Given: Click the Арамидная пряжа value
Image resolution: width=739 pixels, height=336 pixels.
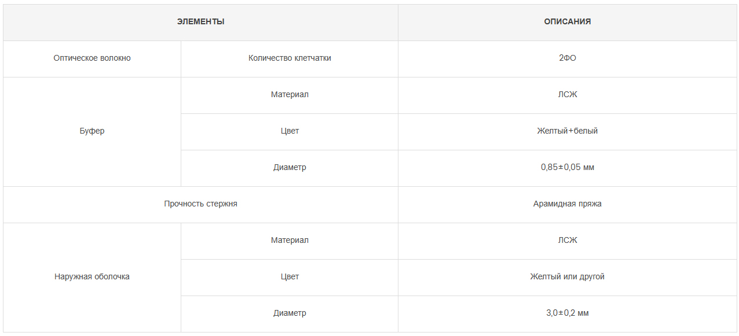Looking at the screenshot, I should click(x=568, y=204).
